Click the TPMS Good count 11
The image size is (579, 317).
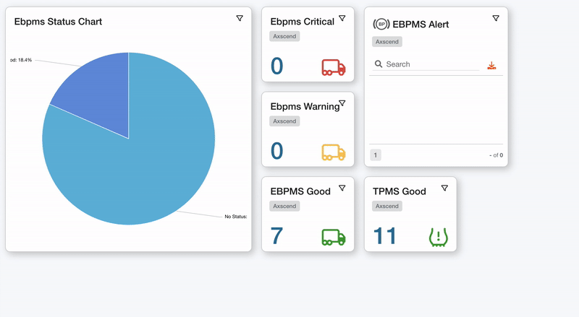point(385,236)
